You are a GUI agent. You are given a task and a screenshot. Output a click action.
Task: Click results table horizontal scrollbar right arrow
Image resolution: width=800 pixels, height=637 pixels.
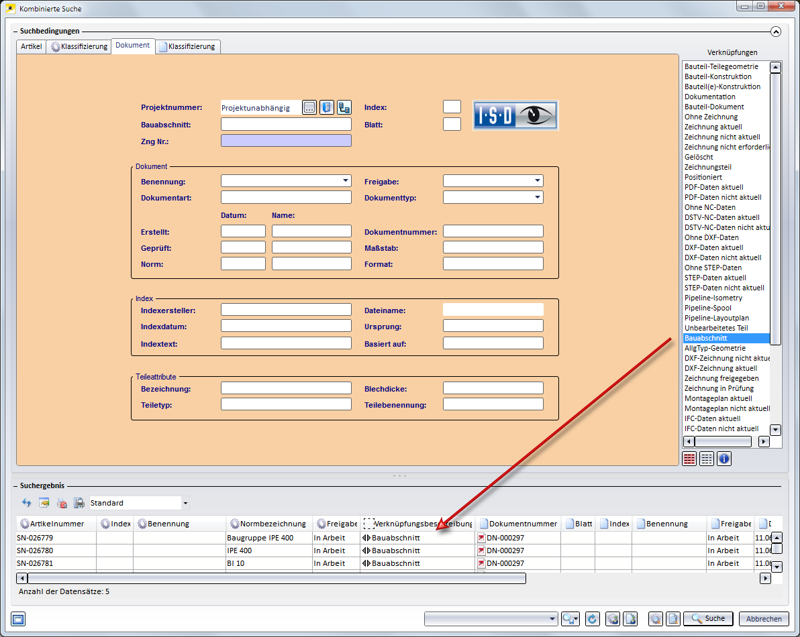765,579
